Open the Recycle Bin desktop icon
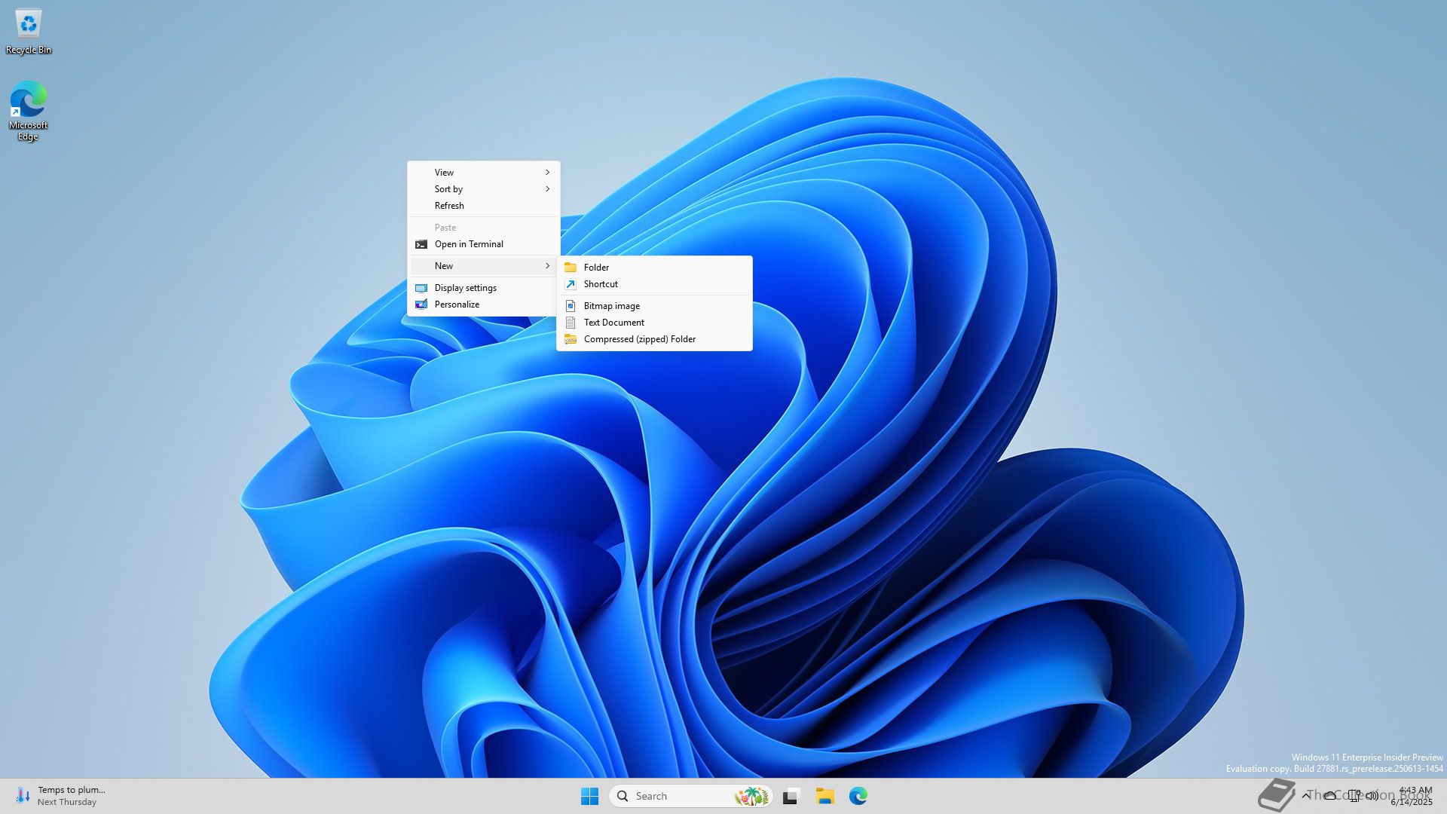This screenshot has height=814, width=1447. coord(28,30)
